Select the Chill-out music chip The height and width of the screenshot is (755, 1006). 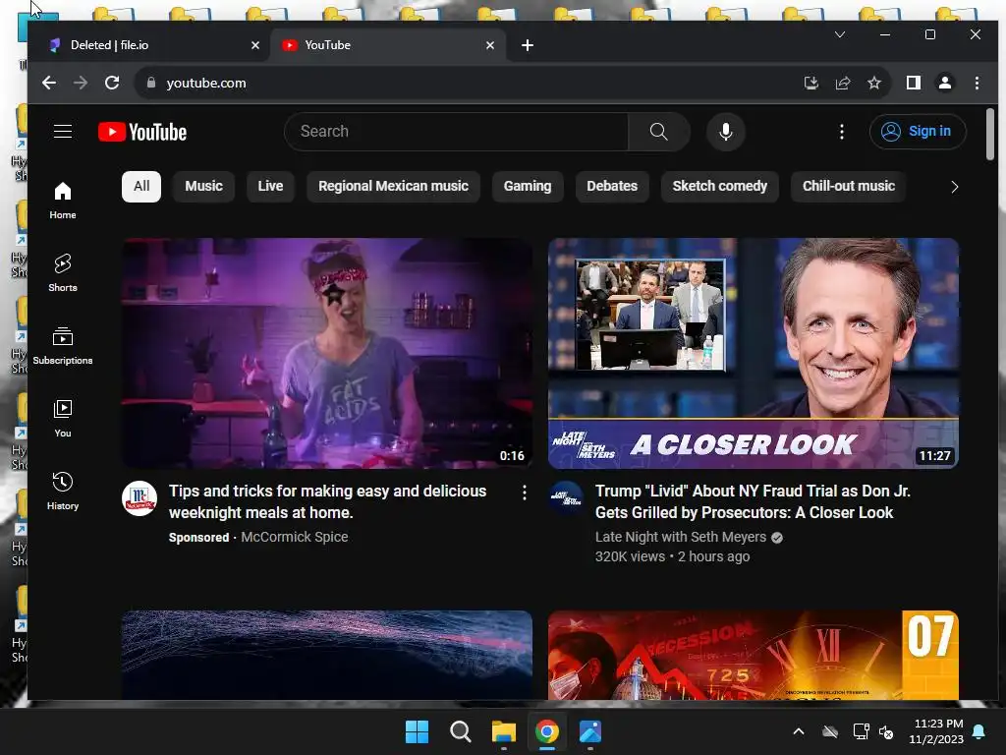pyautogui.click(x=848, y=186)
